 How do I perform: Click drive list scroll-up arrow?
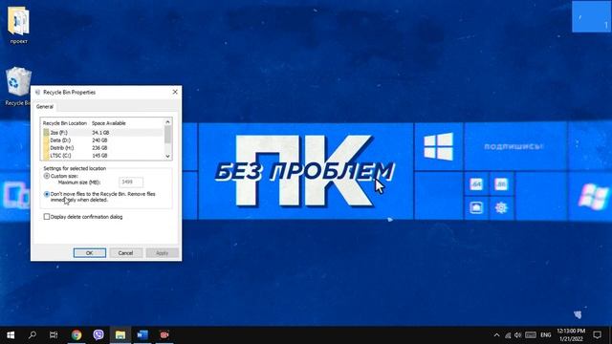pyautogui.click(x=168, y=122)
